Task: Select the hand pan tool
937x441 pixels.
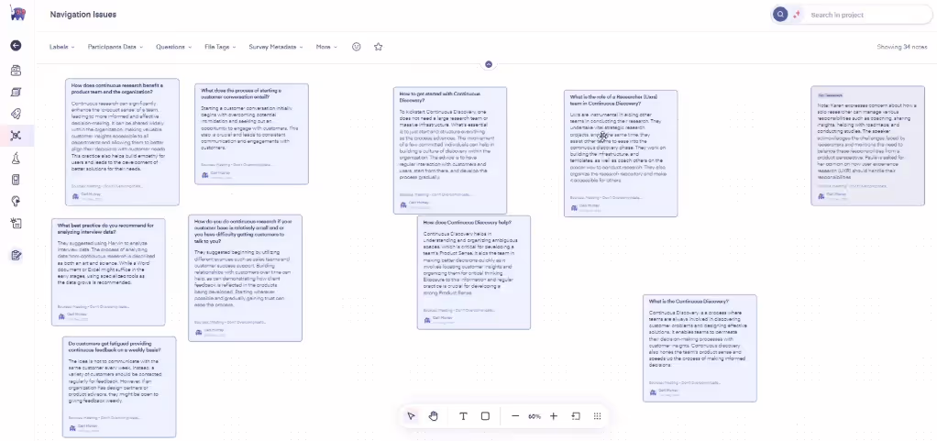Action: pyautogui.click(x=434, y=416)
